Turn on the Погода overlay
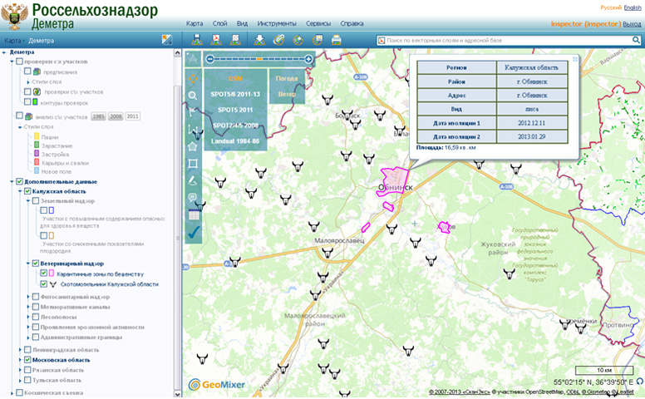This screenshot has height=399, width=645. tap(287, 79)
